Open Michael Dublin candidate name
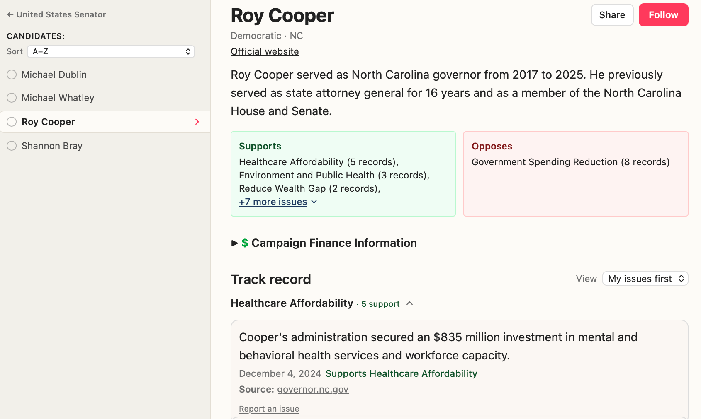The width and height of the screenshot is (701, 419). 54,75
